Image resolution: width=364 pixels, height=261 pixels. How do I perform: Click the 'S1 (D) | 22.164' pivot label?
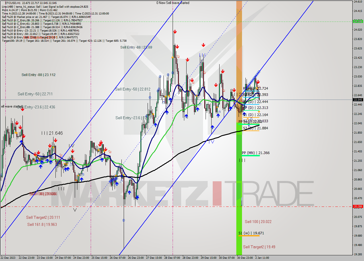(x=255, y=115)
